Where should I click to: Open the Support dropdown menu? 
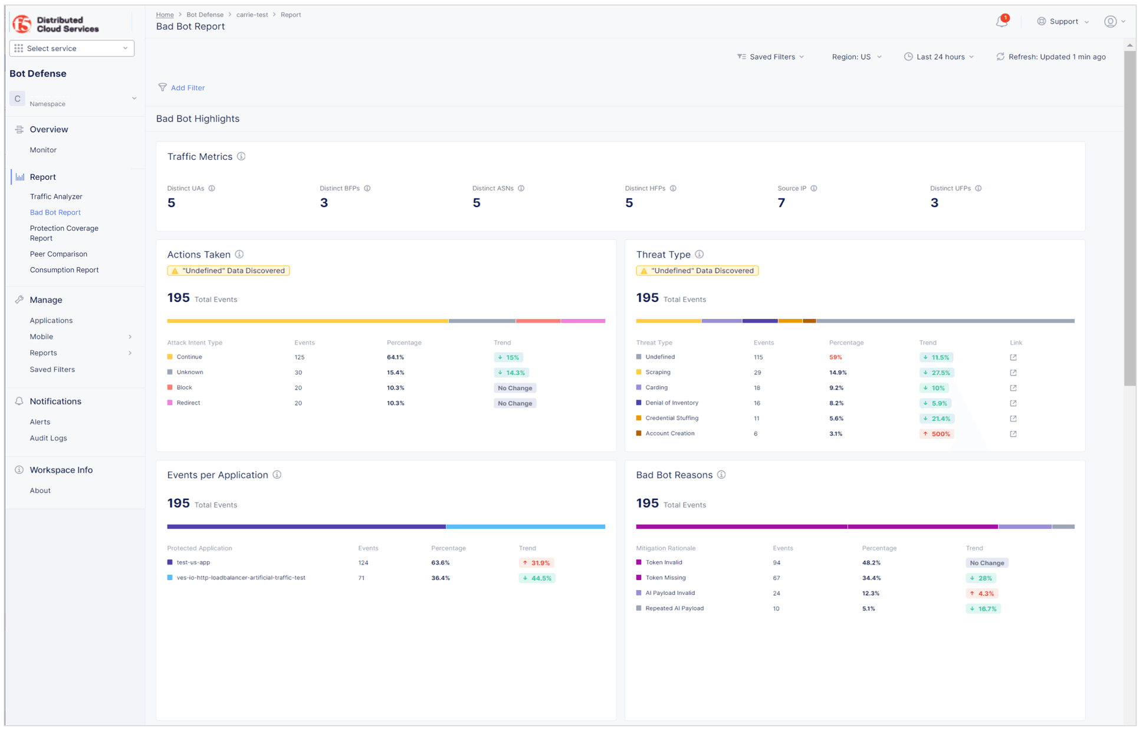click(1063, 22)
